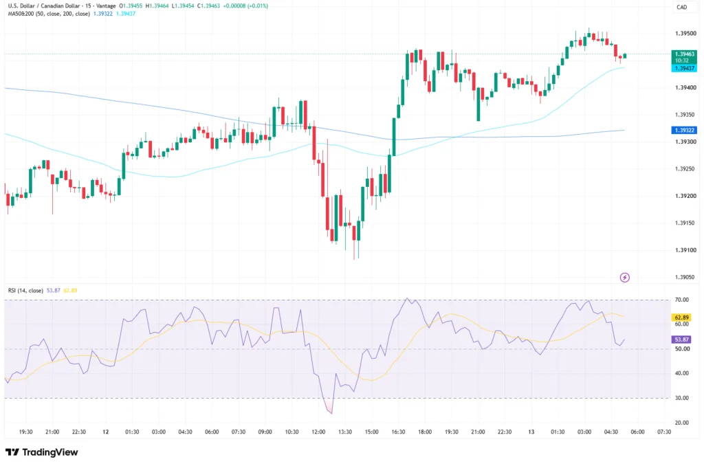Click the 20.00 RSI axis level

(682, 423)
